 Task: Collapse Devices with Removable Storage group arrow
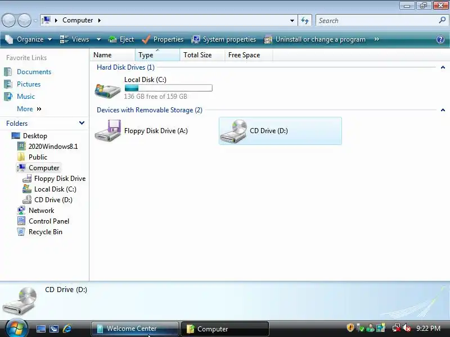pos(443,110)
